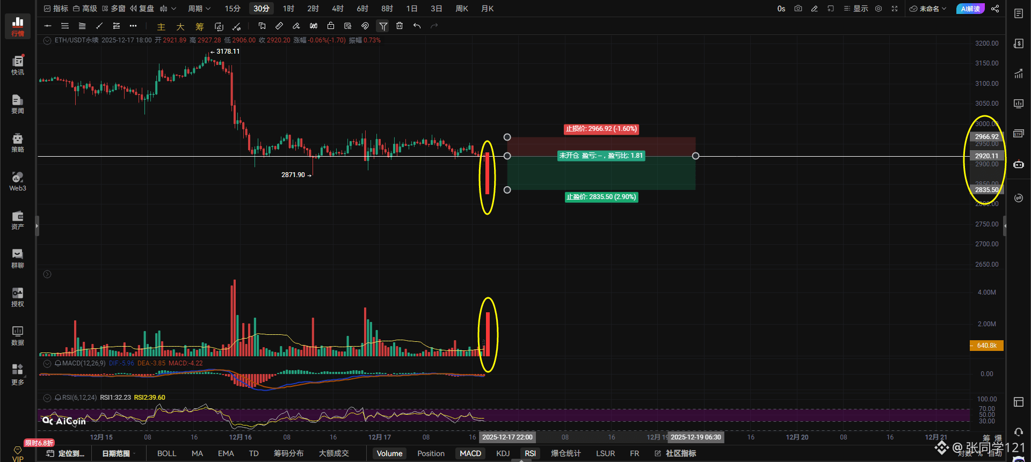The image size is (1031, 462).
Task: Take a chart screenshot with camera icon
Action: [798, 9]
